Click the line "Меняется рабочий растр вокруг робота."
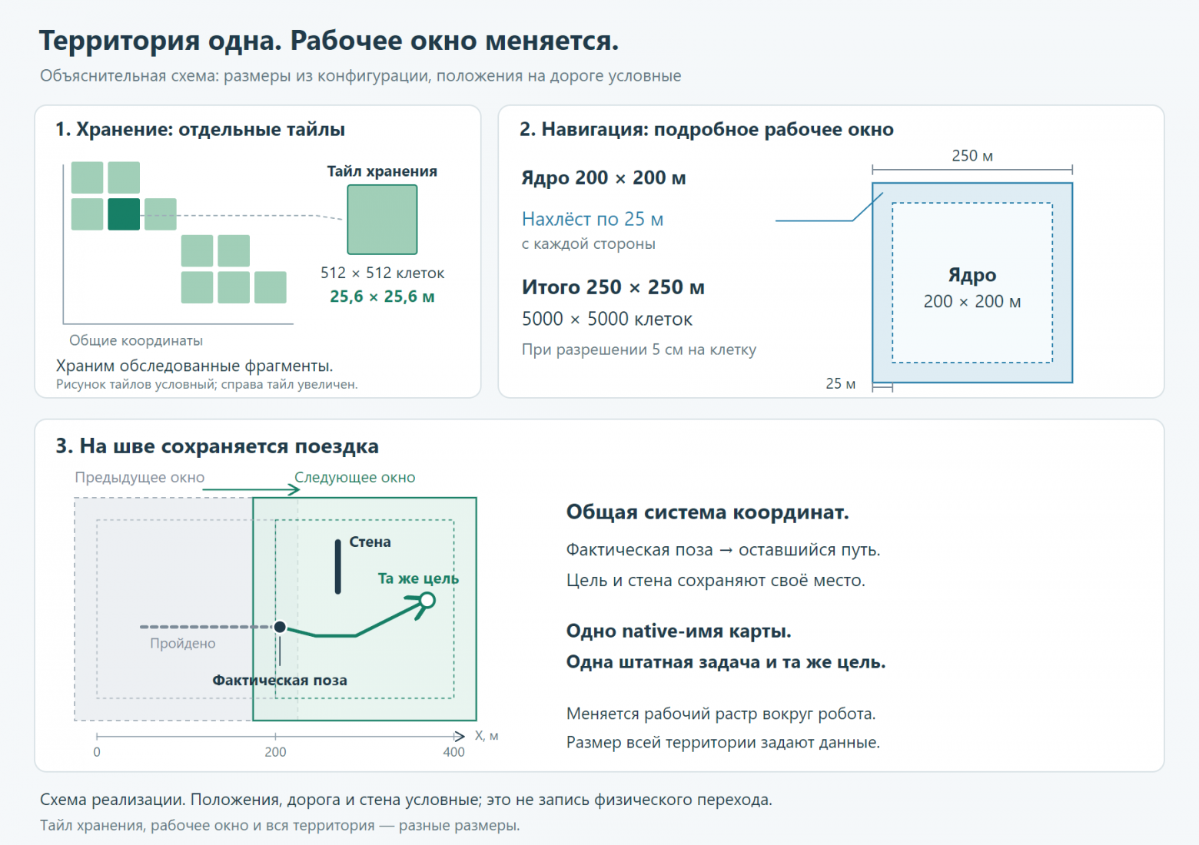This screenshot has width=1199, height=845. (721, 714)
